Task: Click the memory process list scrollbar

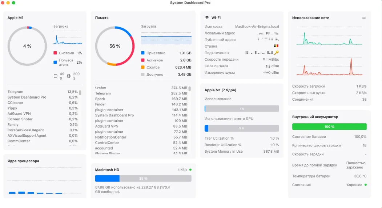Action: click(189, 89)
